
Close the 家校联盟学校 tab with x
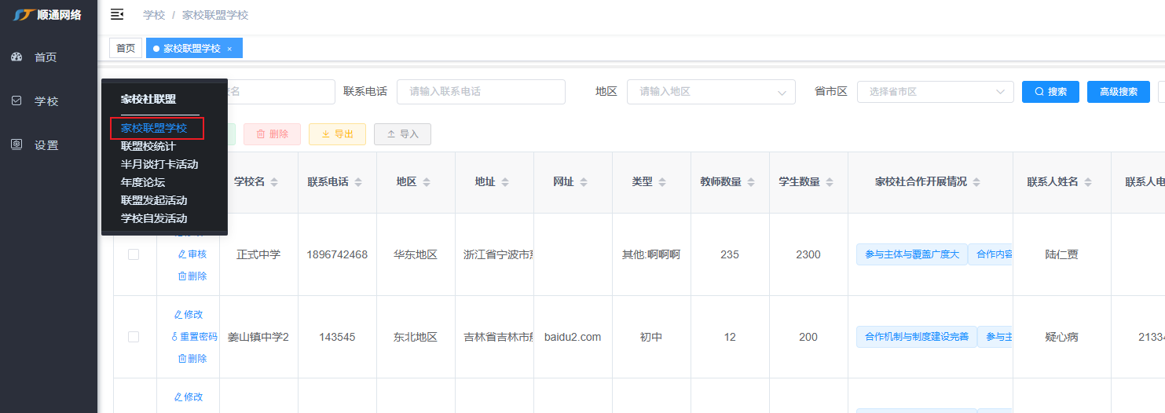pyautogui.click(x=229, y=49)
